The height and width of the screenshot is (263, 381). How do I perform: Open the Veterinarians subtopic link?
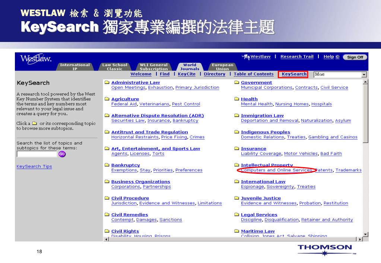click(x=154, y=104)
